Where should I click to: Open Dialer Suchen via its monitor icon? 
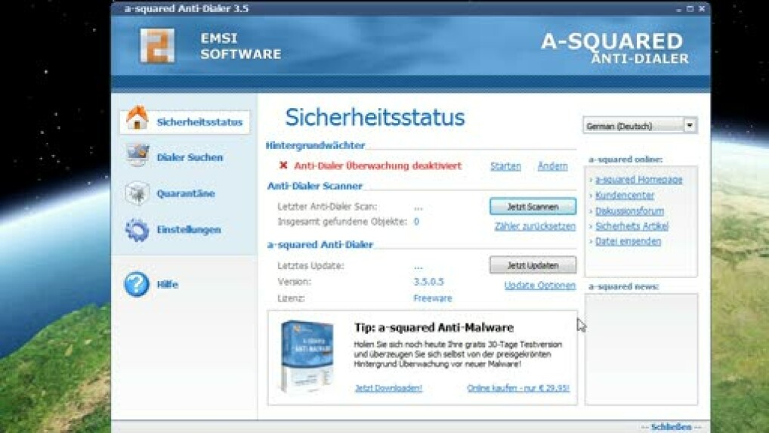[137, 156]
